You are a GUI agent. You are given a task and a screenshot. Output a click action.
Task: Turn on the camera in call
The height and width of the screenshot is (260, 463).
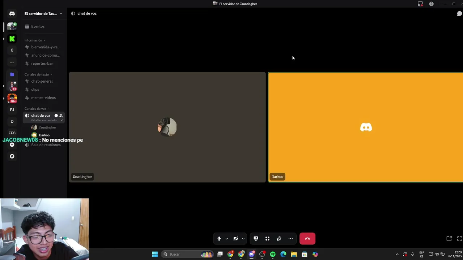pos(236,239)
